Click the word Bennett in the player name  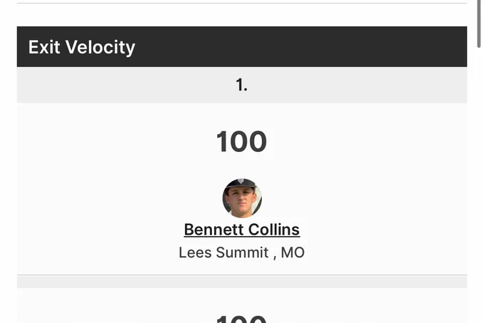click(214, 230)
